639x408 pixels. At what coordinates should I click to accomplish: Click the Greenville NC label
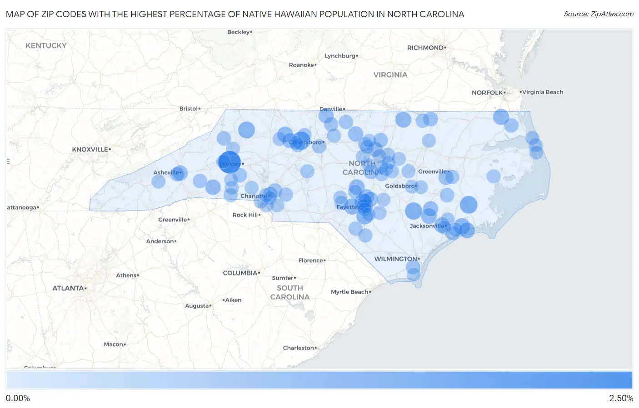click(x=432, y=172)
